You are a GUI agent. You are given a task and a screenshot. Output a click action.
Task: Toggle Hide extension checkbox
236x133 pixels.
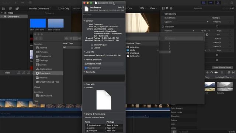tap(86, 68)
